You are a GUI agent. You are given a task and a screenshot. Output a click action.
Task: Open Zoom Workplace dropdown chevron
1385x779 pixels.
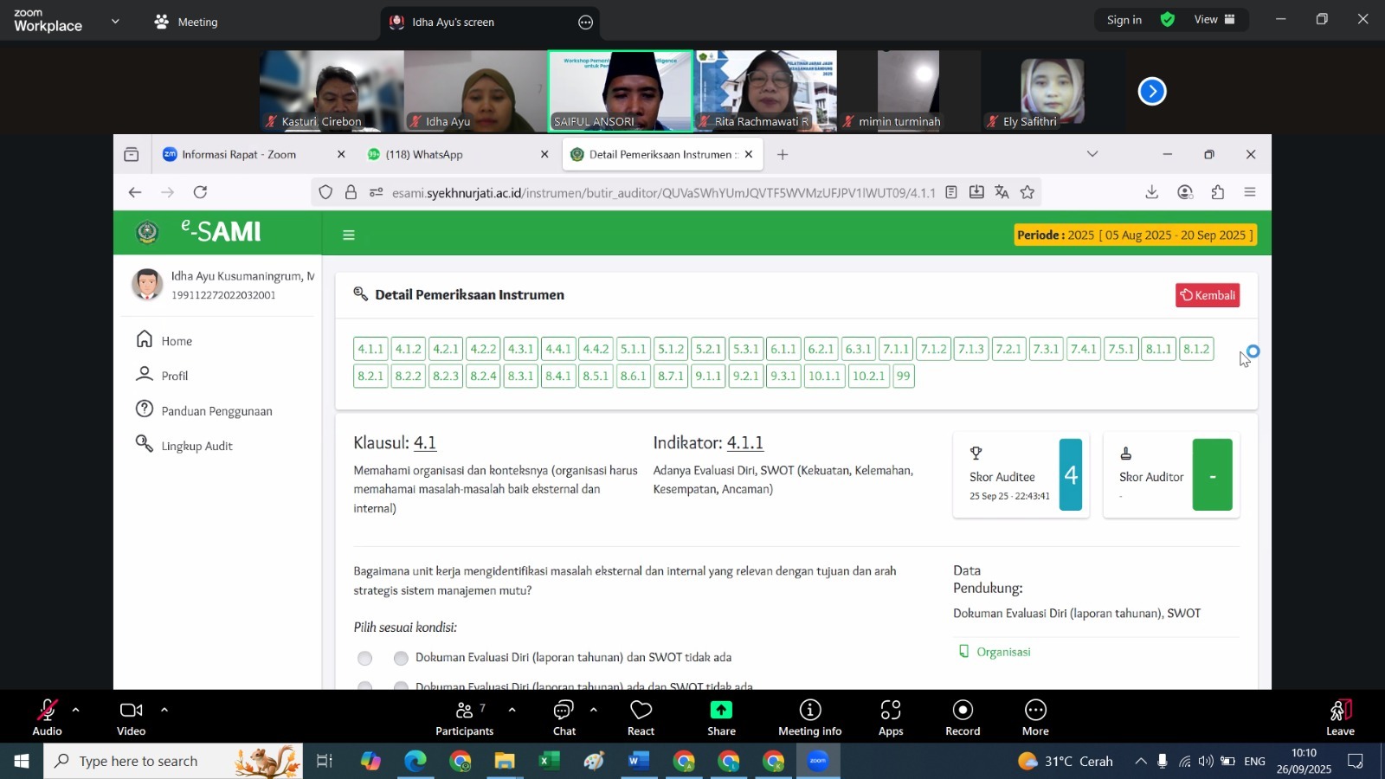(x=115, y=21)
